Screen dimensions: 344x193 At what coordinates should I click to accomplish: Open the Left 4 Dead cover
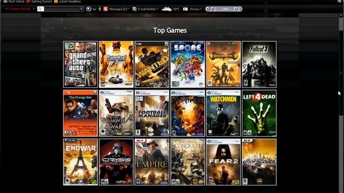coord(259,113)
